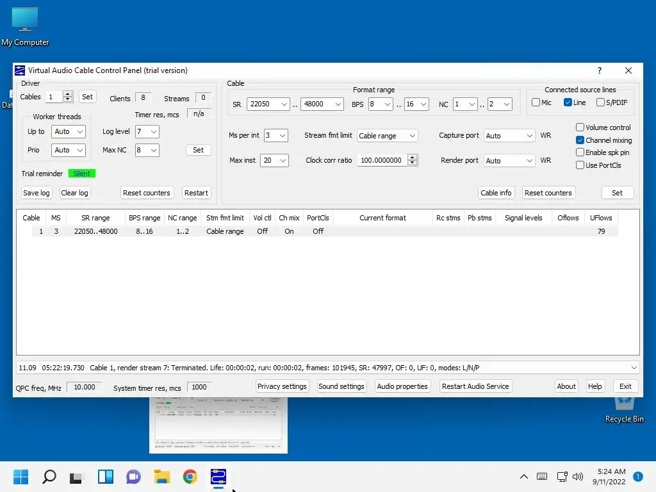Click the Save log button
Image resolution: width=656 pixels, height=492 pixels.
coord(36,193)
